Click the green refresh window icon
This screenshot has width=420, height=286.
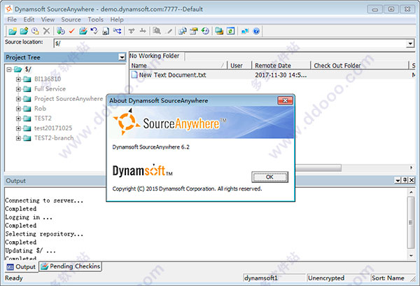click(230, 31)
